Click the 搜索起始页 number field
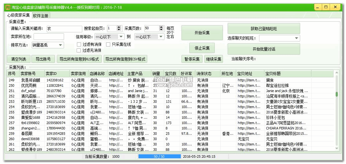The height and width of the screenshot is (164, 346). tap(112, 28)
